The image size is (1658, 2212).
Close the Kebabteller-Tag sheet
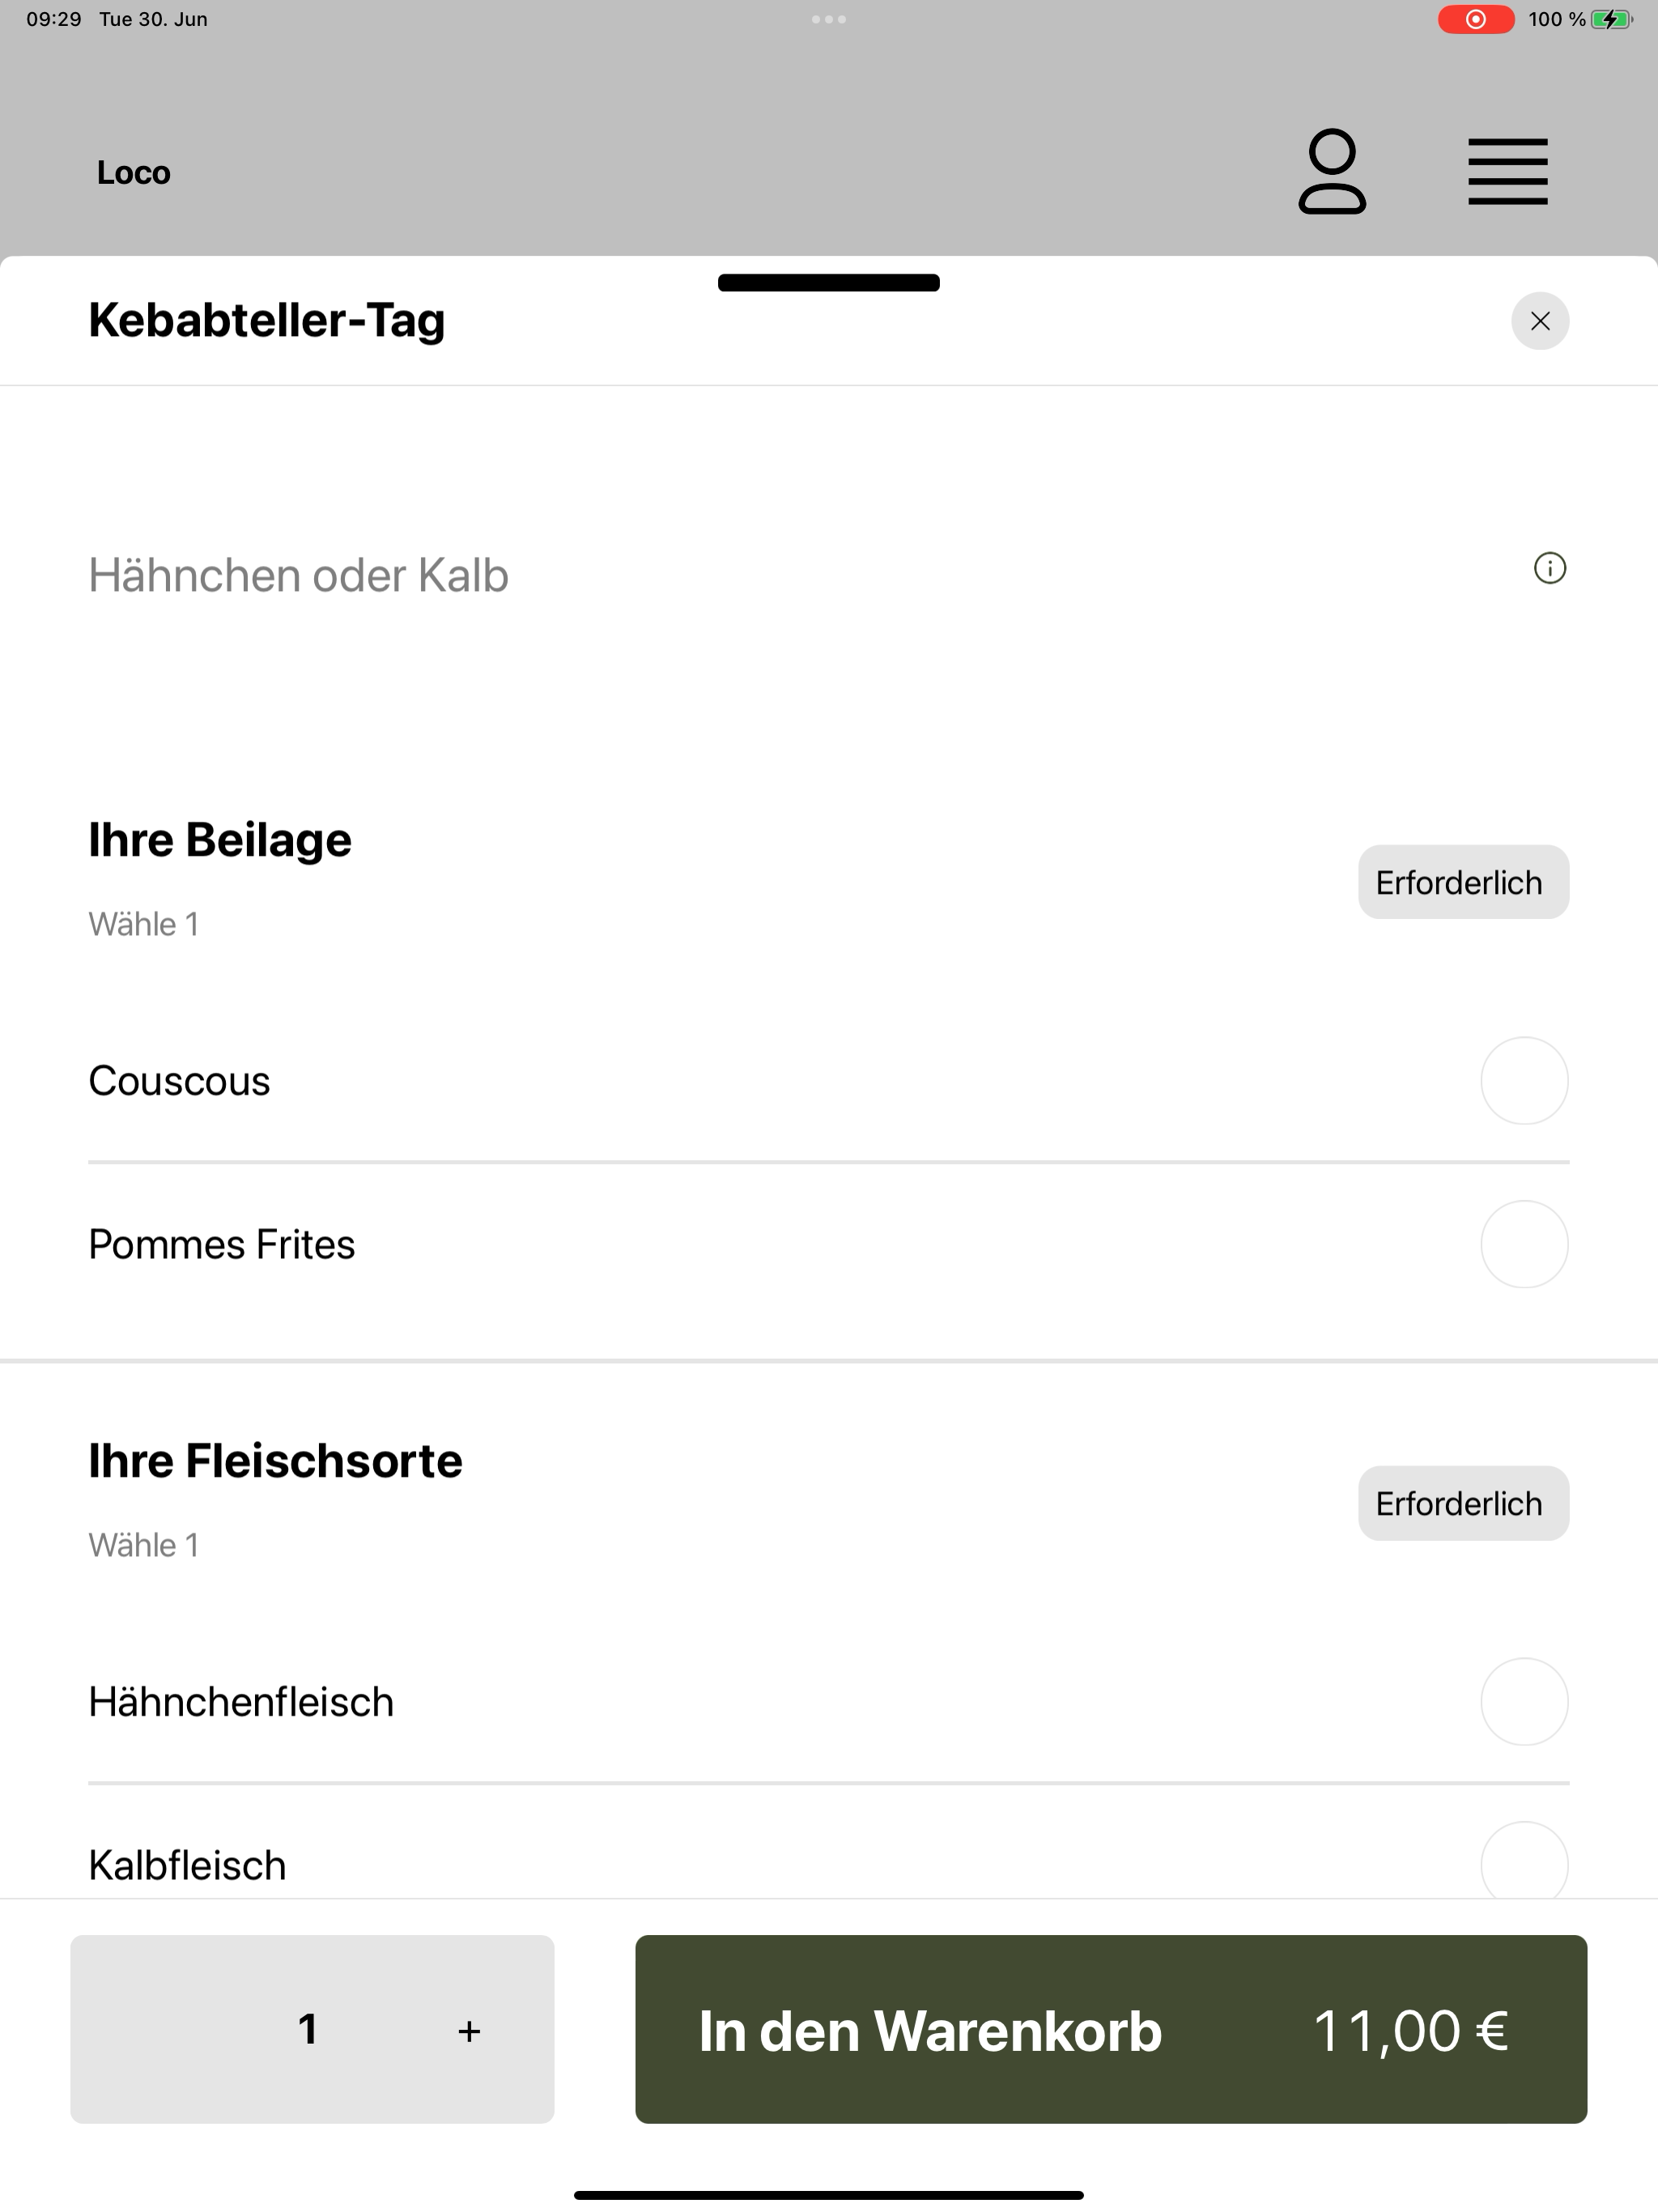coord(1540,321)
